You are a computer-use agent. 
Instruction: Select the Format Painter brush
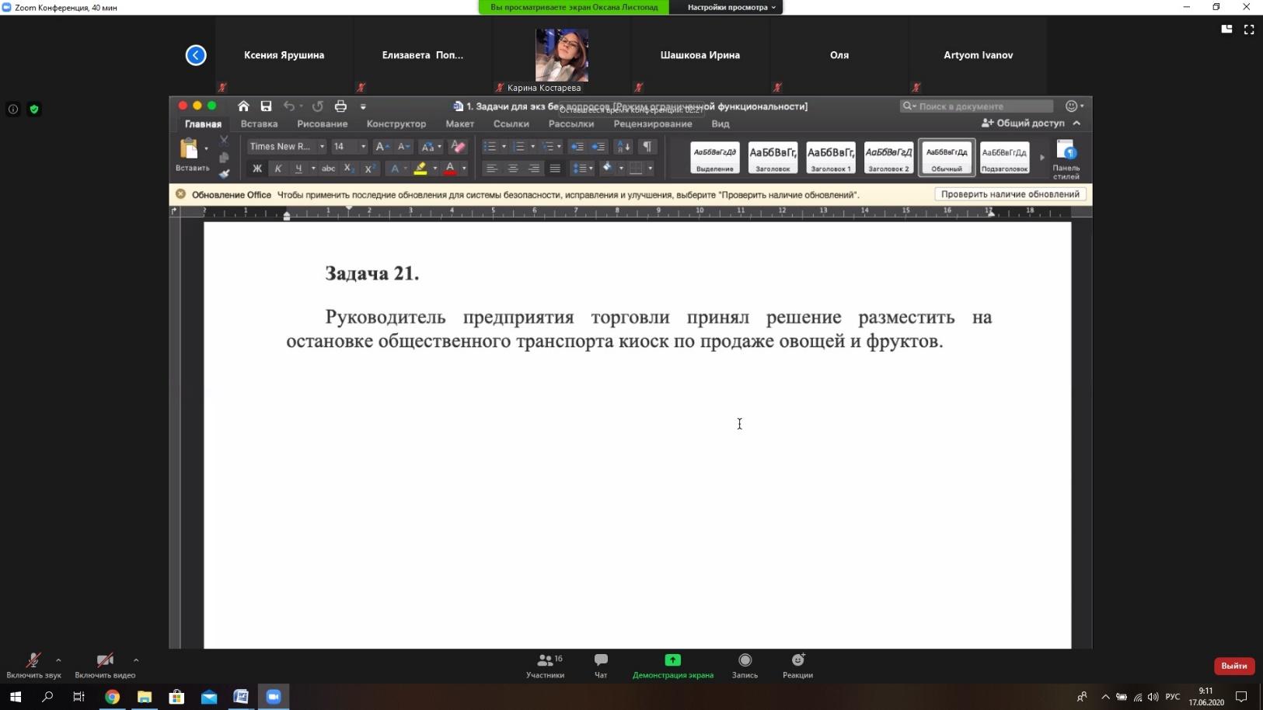(x=224, y=173)
